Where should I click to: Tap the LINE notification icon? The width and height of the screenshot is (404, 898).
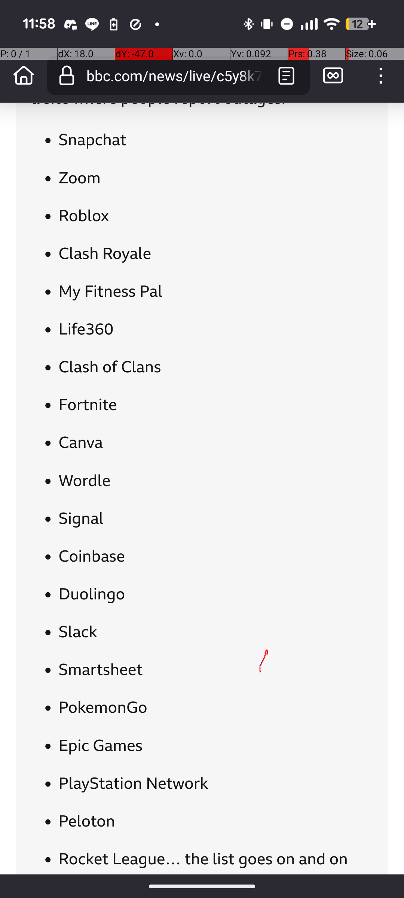coord(92,25)
